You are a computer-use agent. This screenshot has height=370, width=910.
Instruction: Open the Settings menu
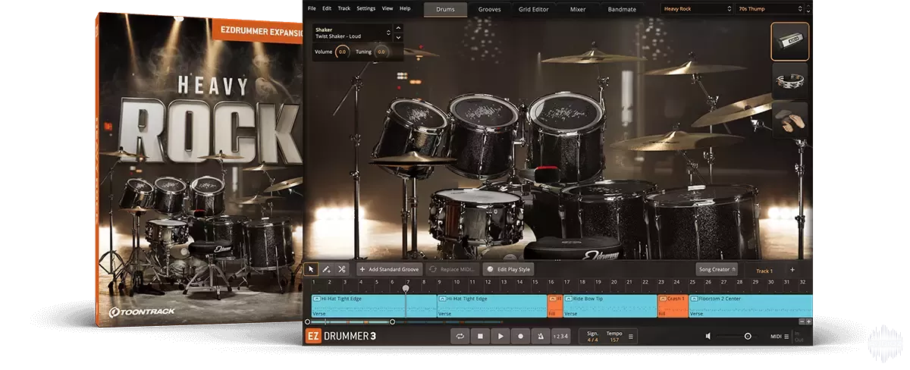[366, 8]
